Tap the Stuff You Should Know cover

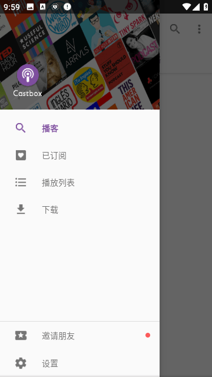(x=115, y=64)
